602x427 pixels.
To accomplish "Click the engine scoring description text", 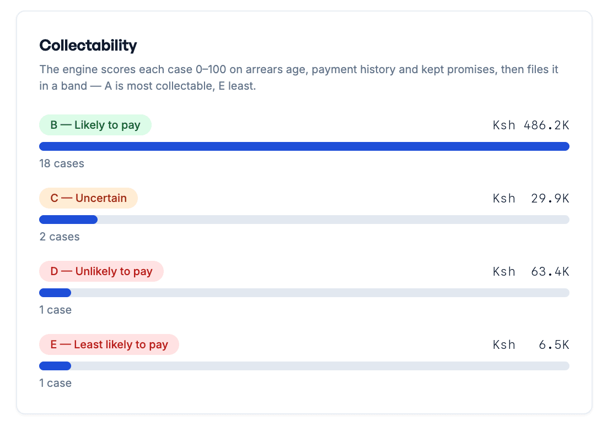I will pyautogui.click(x=299, y=78).
